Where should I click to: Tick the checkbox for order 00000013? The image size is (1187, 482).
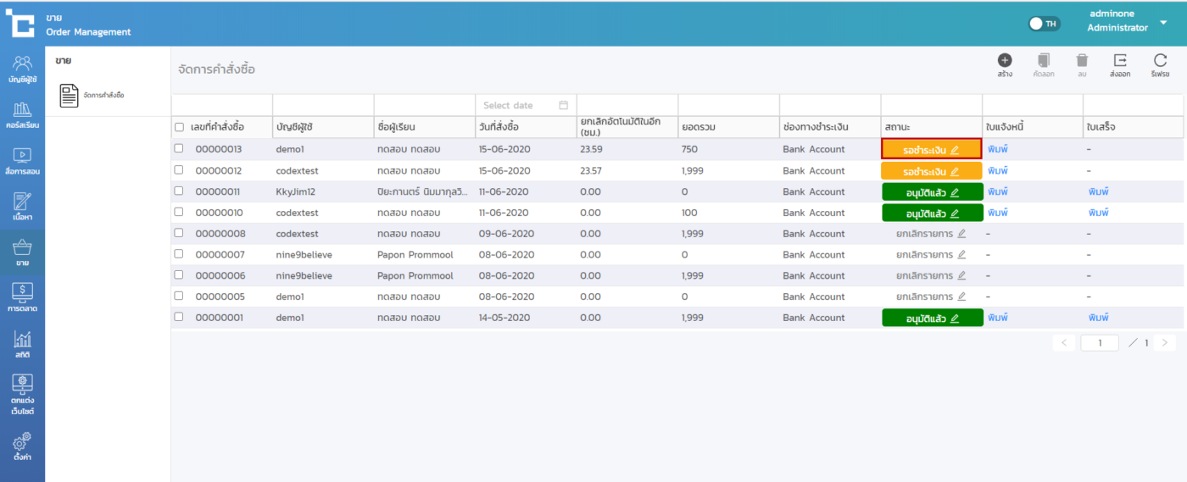(179, 148)
